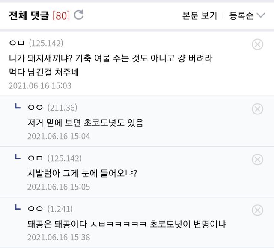274x248 pixels.
Task: Click the chevron next to 등록순
Action: click(x=261, y=16)
